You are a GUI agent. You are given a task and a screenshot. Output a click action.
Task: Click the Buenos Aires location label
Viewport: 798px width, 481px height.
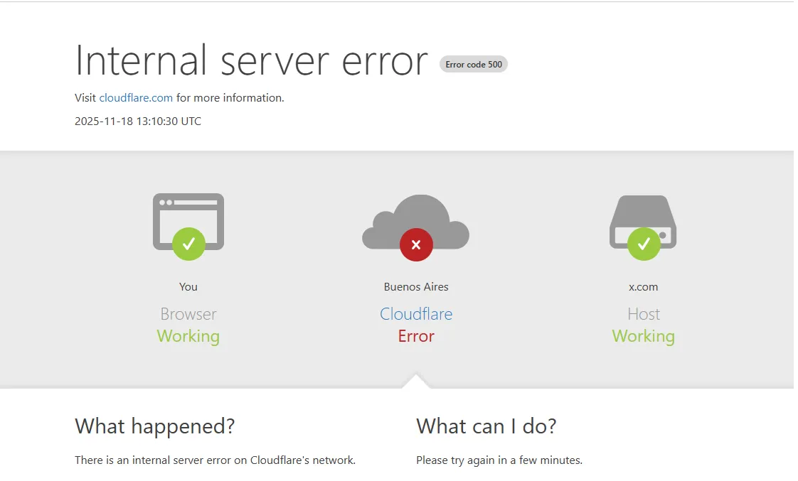click(415, 286)
